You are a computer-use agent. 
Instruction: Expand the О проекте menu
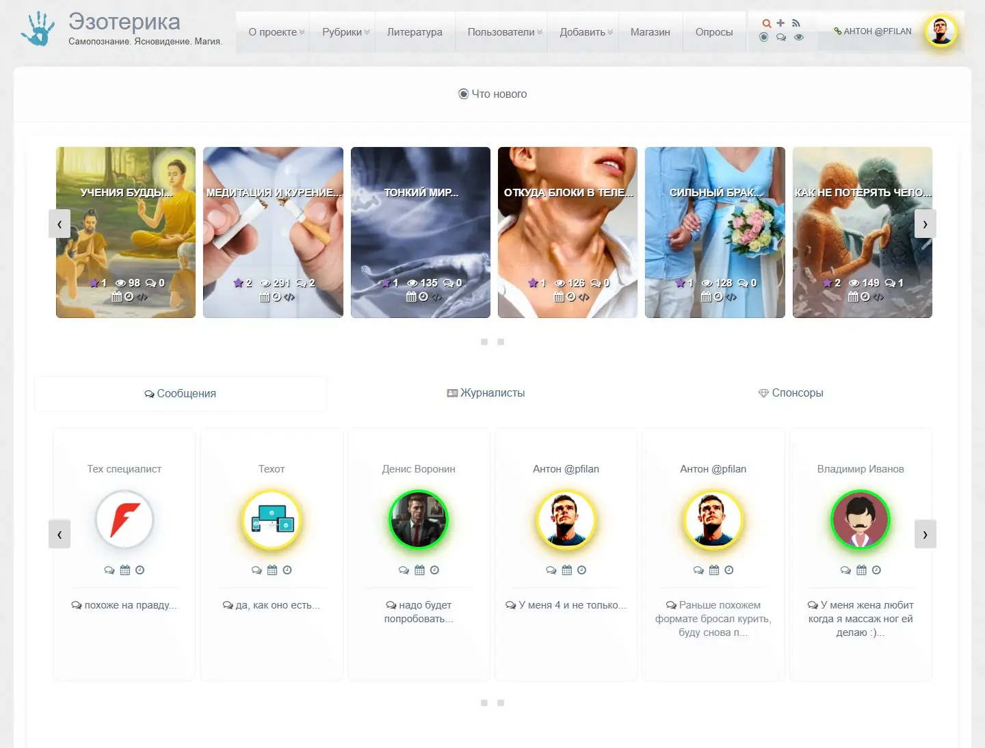tap(276, 32)
